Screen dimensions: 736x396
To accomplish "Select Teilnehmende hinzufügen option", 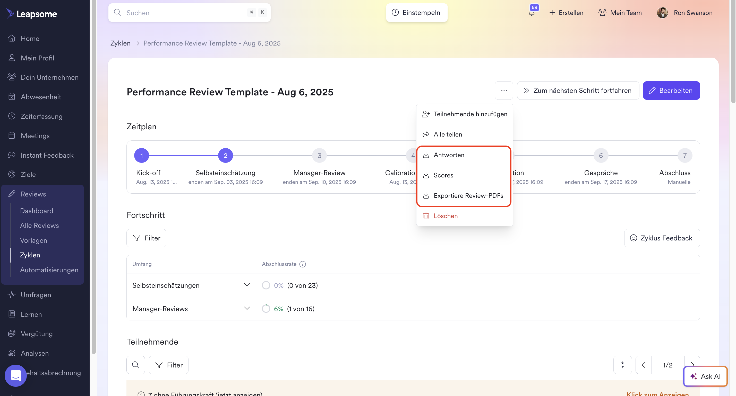I will pyautogui.click(x=470, y=114).
